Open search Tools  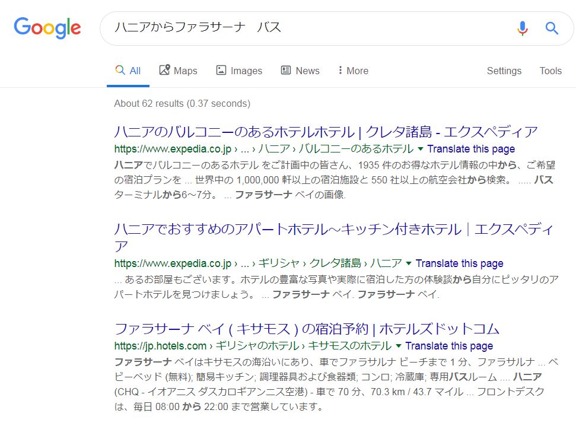coord(550,71)
